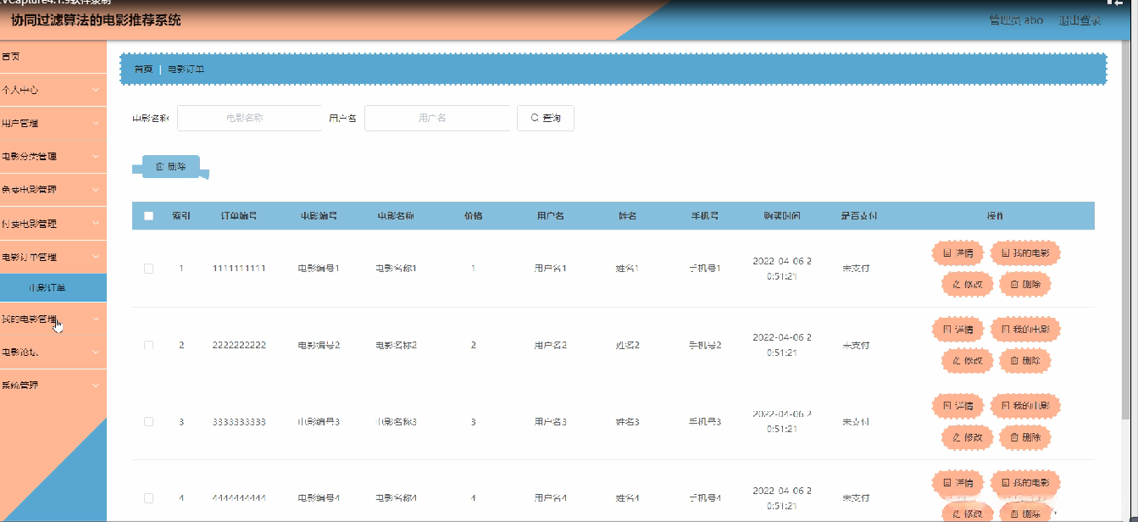Select checkbox of order row 3
The image size is (1138, 522).
[148, 421]
